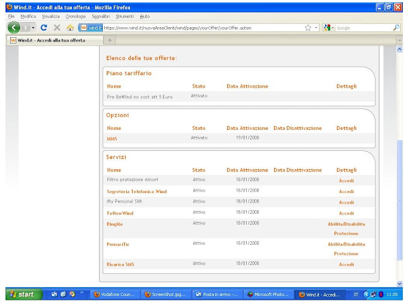This screenshot has height=301, width=404.
Task: Switch to Posta in arrivo taskbar window
Action: click(x=217, y=295)
